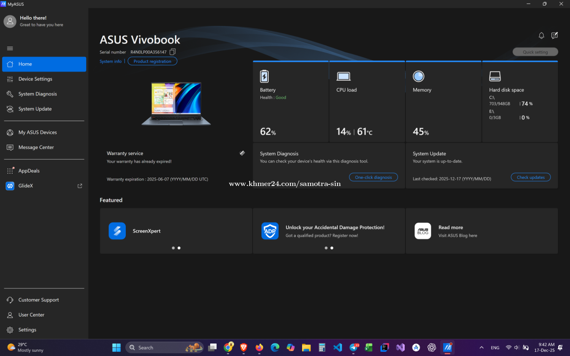Click the Battery status icon

(264, 76)
